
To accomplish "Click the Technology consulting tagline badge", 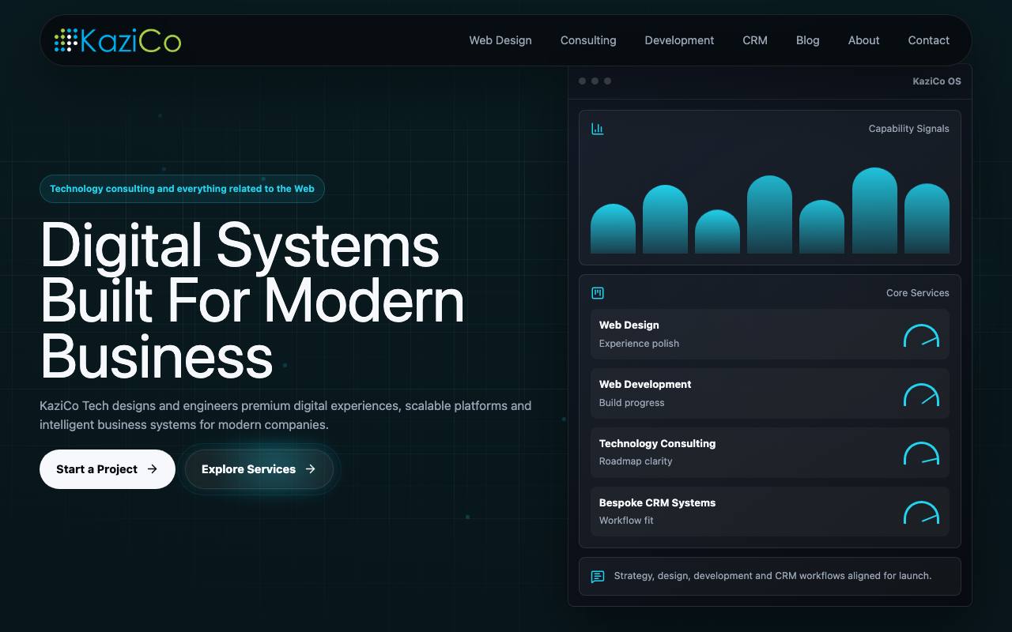I will [182, 189].
